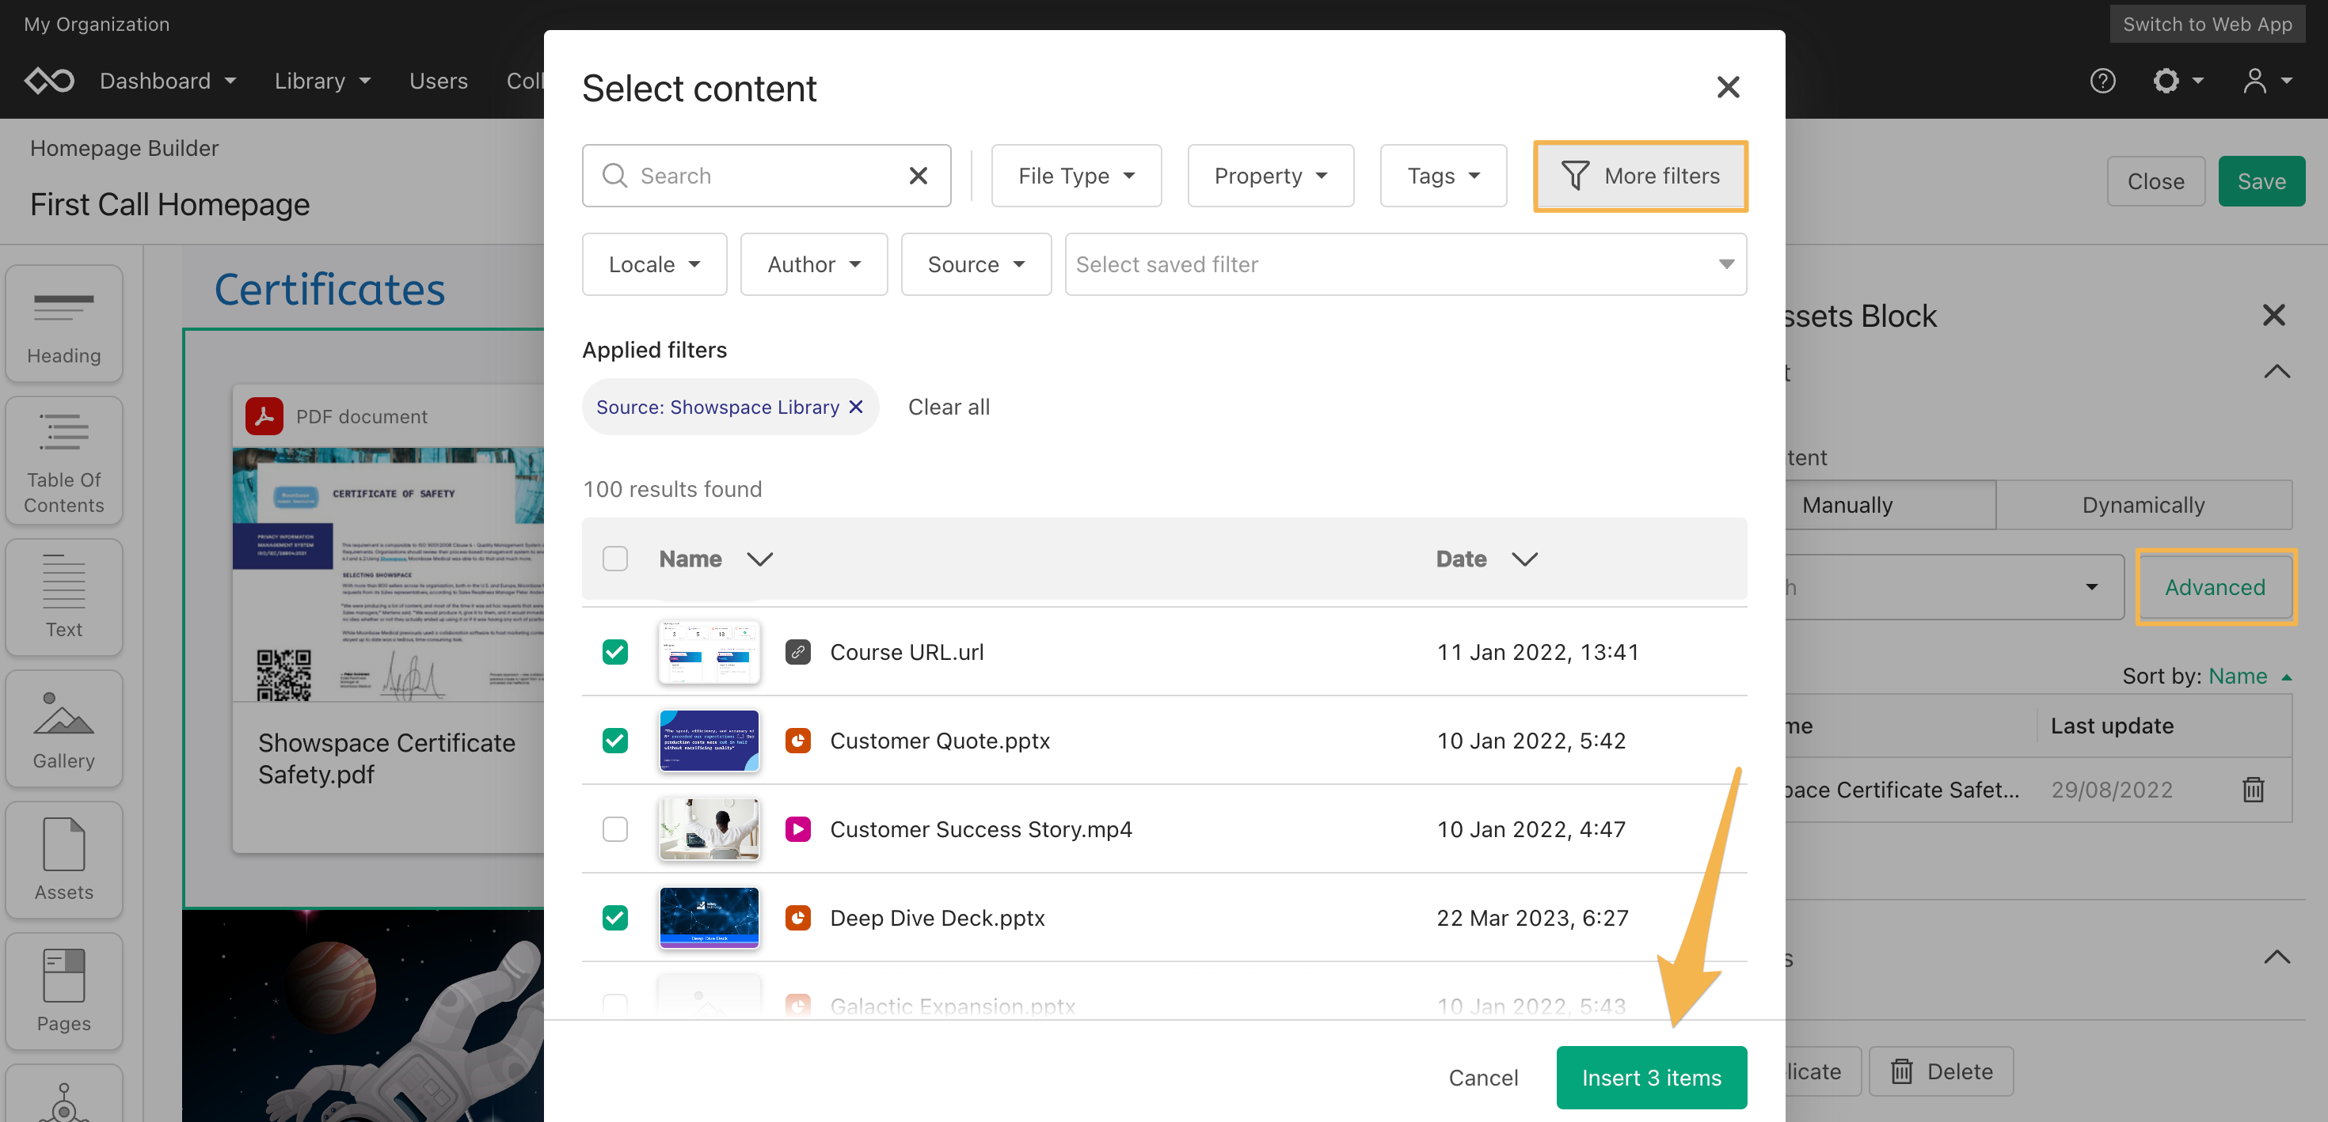Close the Assets Block panel
Screen dimensions: 2328x1122
[x=2274, y=314]
